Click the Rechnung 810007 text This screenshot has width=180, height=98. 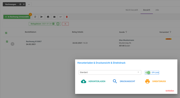34,41
